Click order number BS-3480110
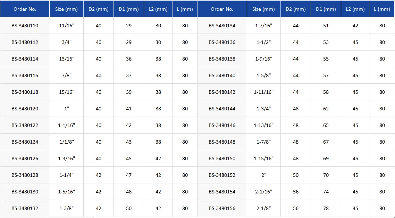 point(25,26)
